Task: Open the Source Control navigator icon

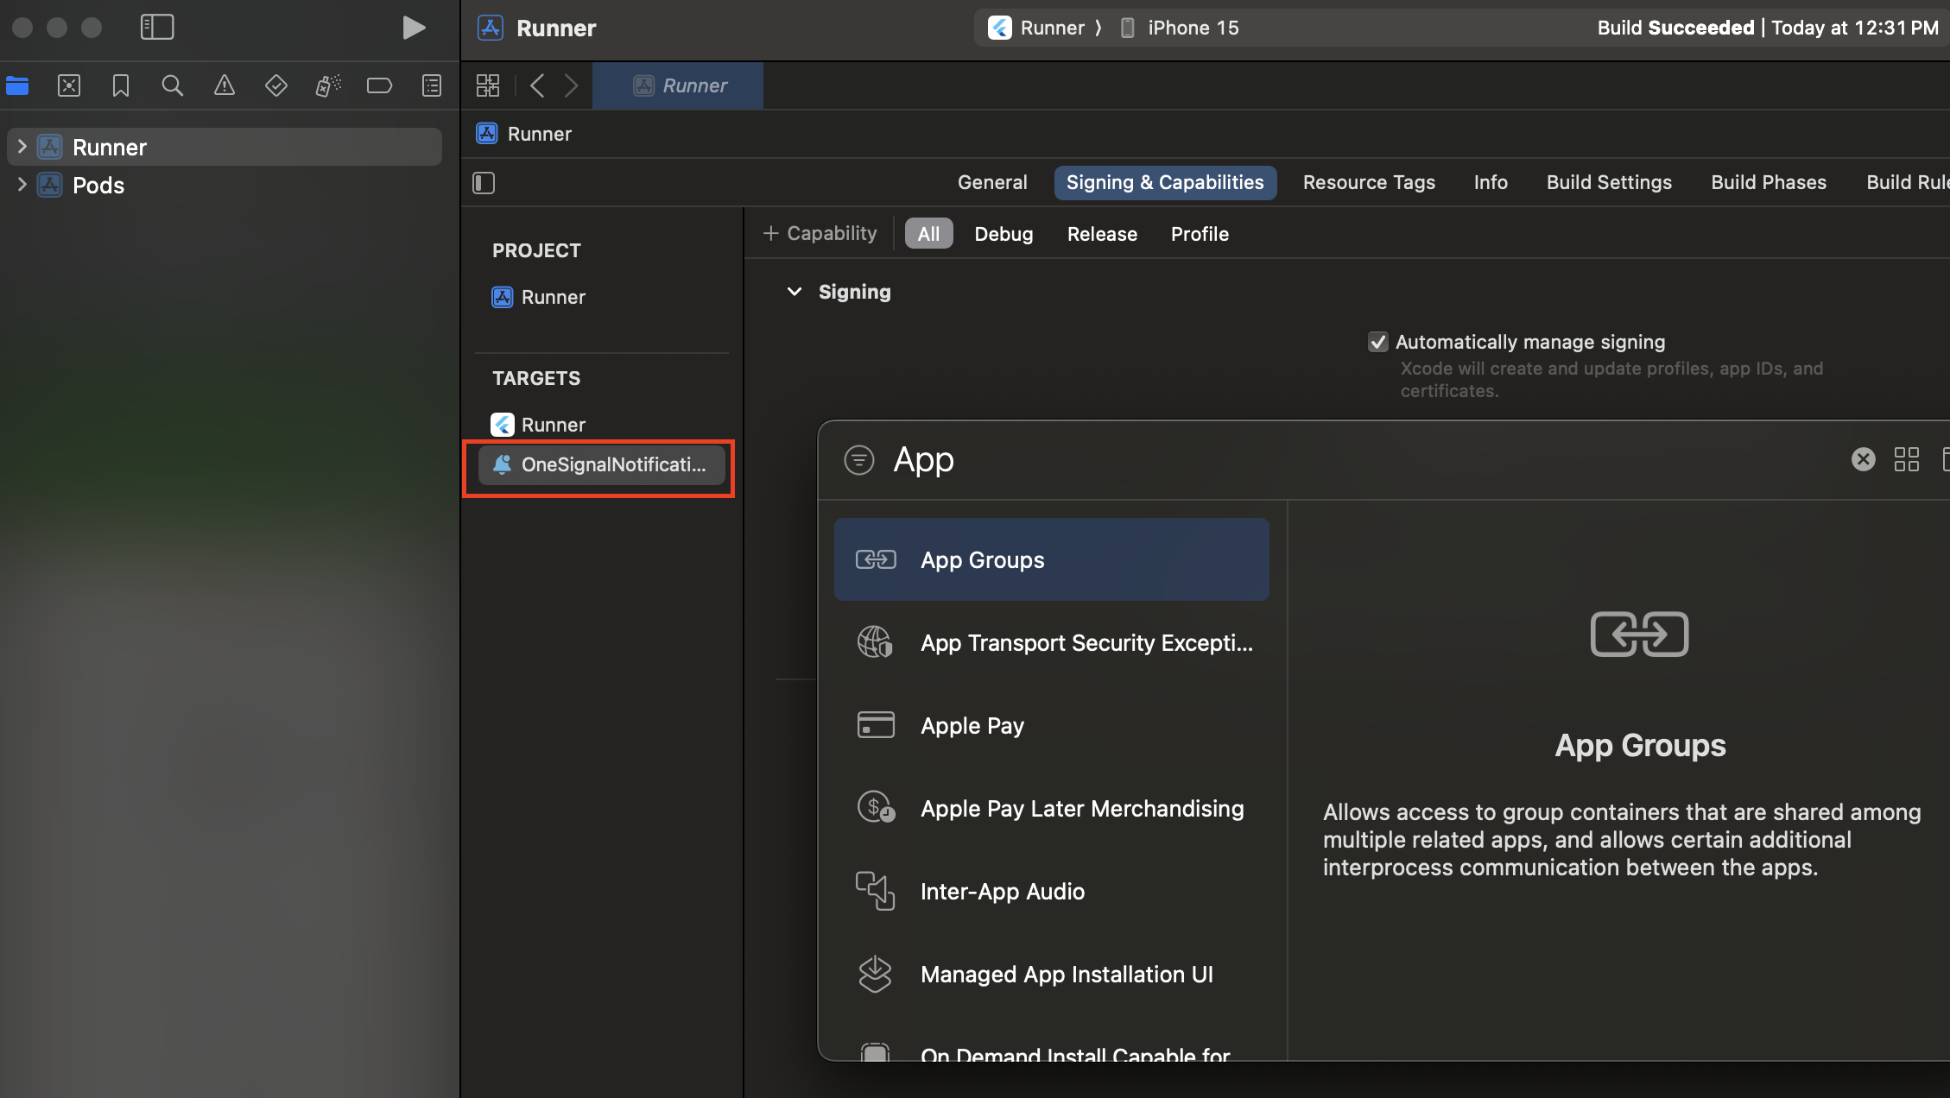Action: [69, 85]
